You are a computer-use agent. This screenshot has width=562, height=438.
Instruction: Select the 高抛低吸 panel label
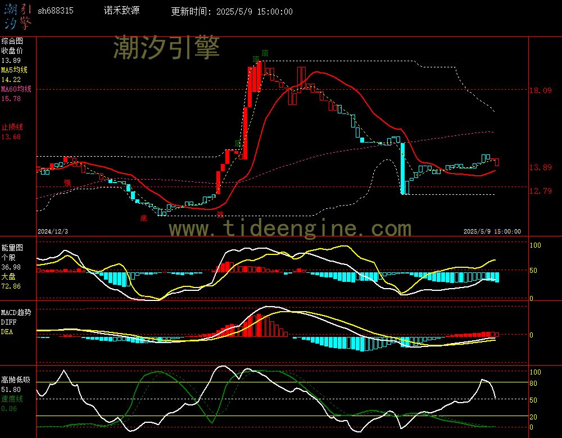(x=16, y=380)
